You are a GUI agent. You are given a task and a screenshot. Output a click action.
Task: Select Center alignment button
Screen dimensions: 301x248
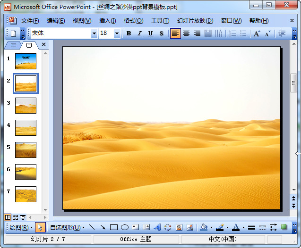186,33
